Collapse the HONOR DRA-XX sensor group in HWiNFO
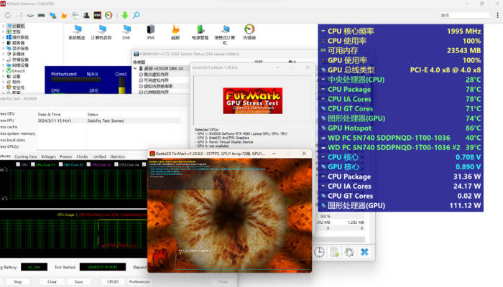This screenshot has height=287, width=503. point(135,68)
